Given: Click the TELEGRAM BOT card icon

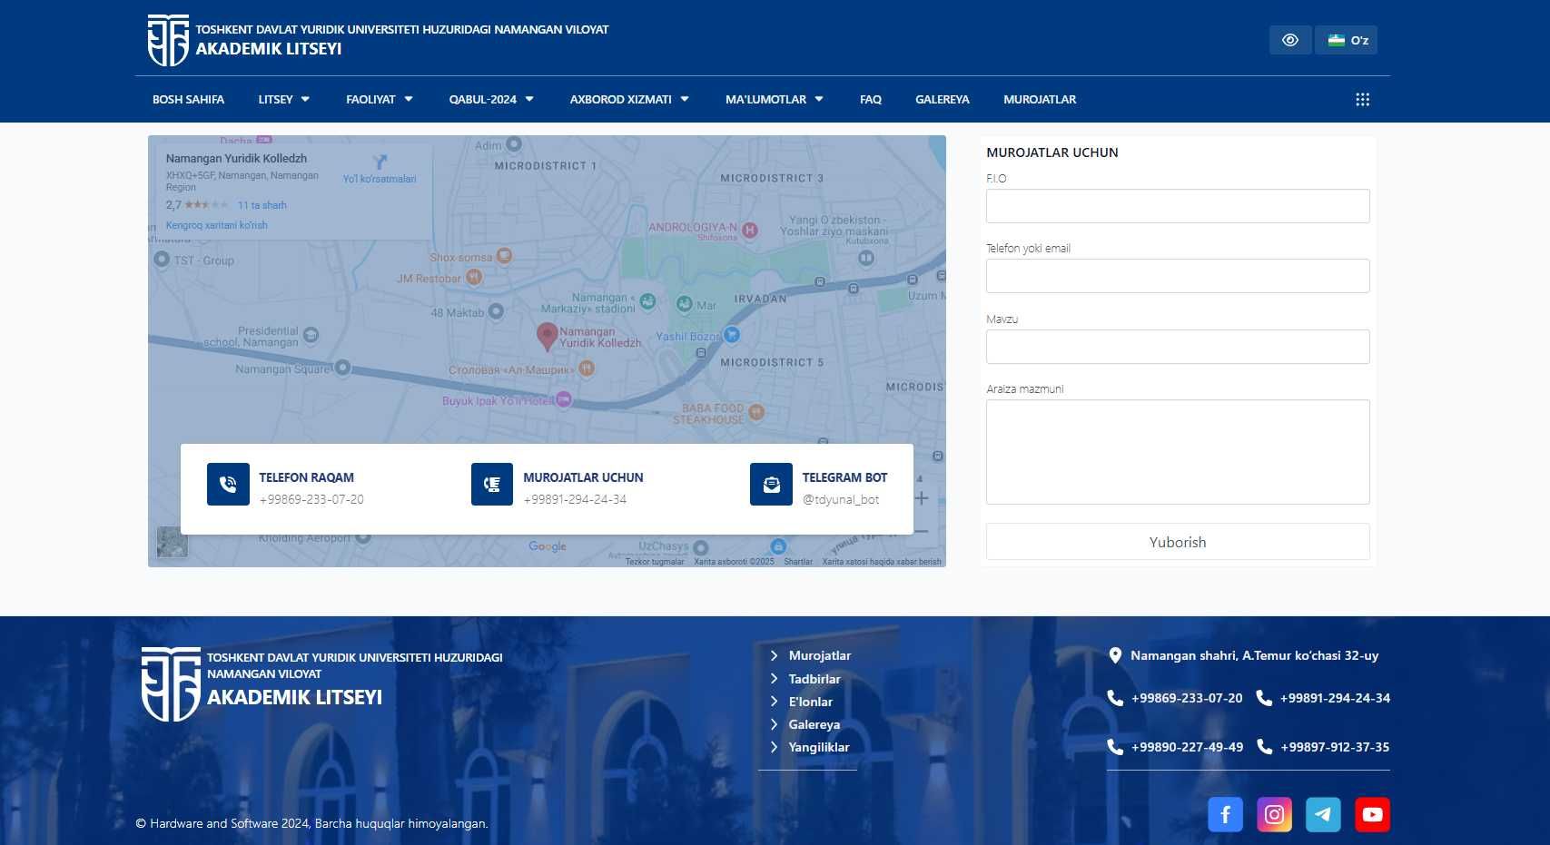Looking at the screenshot, I should [x=771, y=484].
